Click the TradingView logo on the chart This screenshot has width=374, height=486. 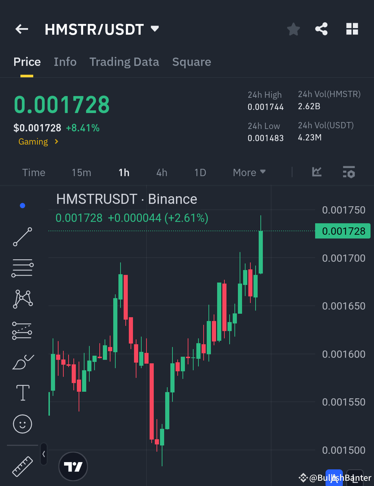(73, 466)
